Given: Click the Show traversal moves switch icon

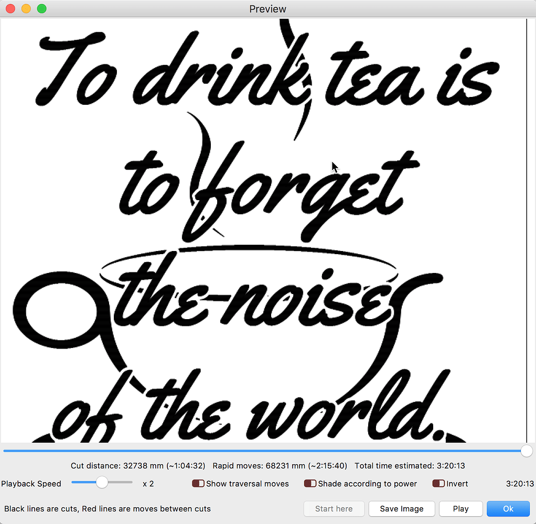Looking at the screenshot, I should (198, 484).
